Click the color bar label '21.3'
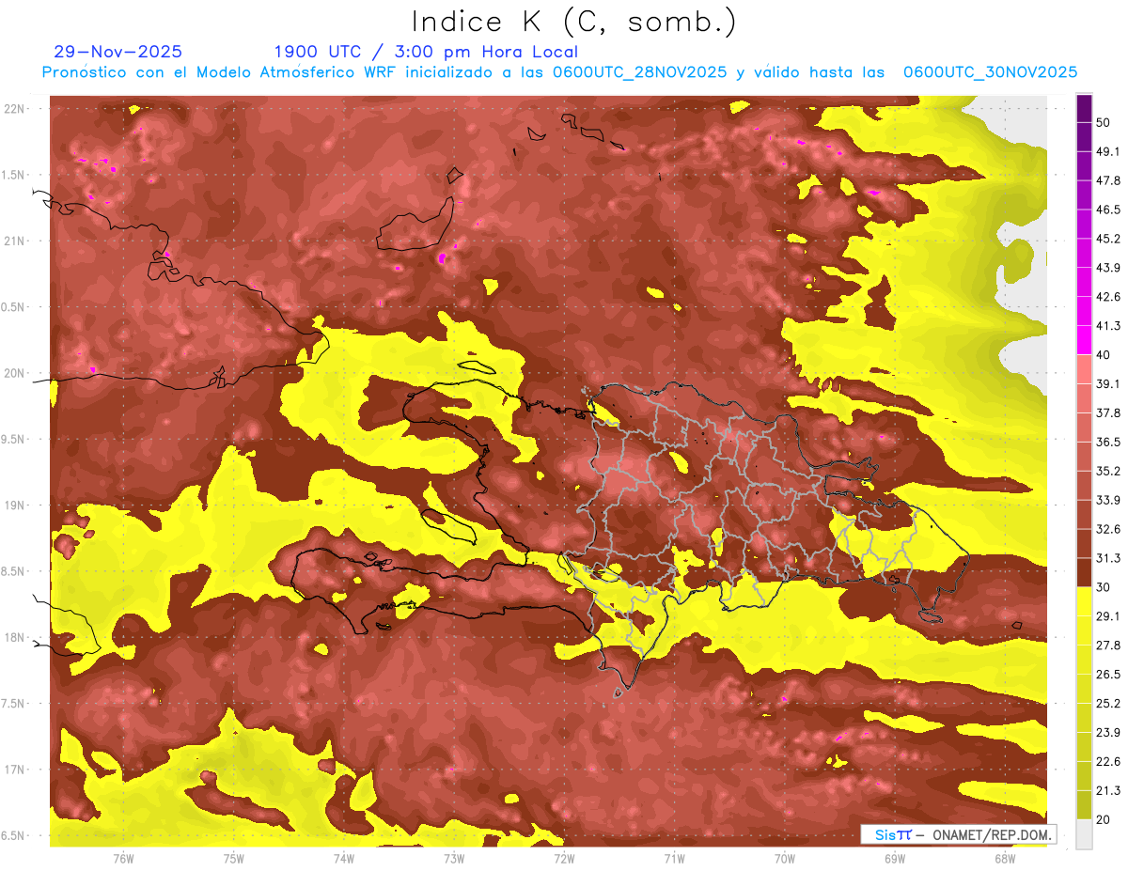1128x871 pixels. click(1108, 791)
